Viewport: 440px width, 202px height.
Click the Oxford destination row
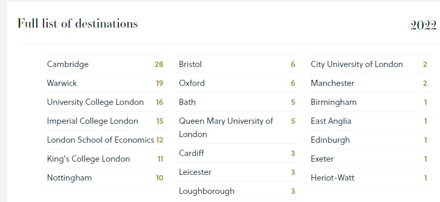pos(237,83)
